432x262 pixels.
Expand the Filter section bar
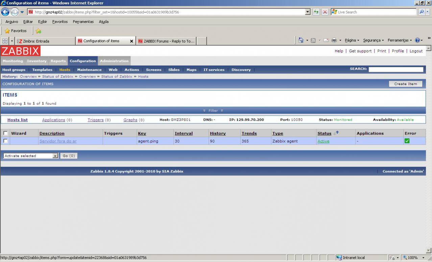(x=213, y=111)
